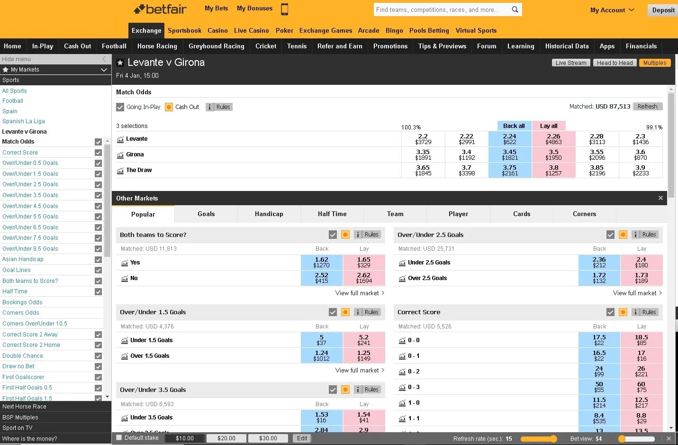Open the graph icon for Under 3.5 Goals
Image resolution: width=678 pixels, height=445 pixels.
[125, 418]
